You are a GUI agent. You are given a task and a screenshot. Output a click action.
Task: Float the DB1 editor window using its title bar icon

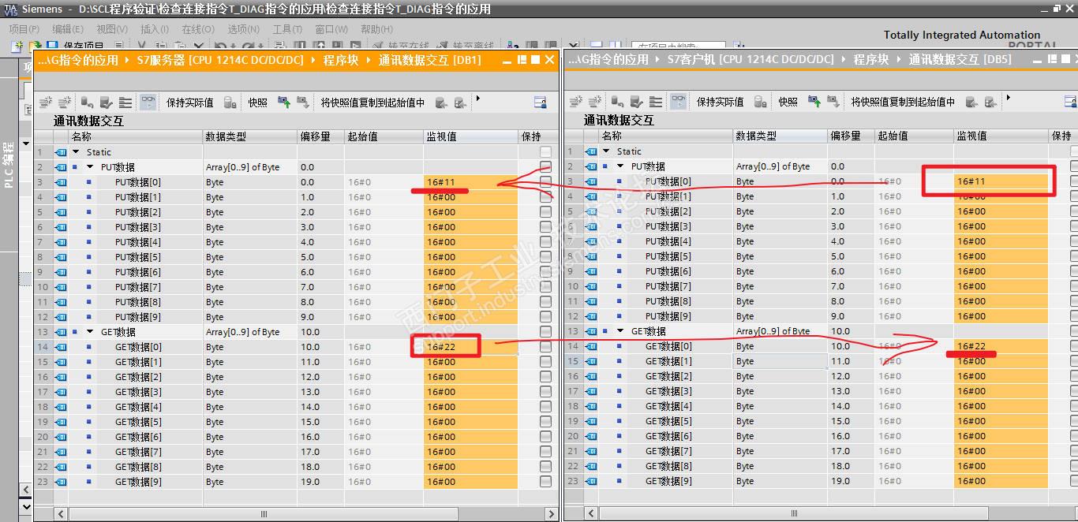point(522,60)
